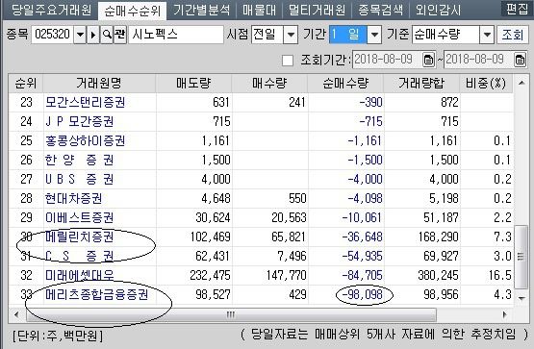534x349 pixels.
Task: Open the 기간별분석 tab
Action: 202,10
